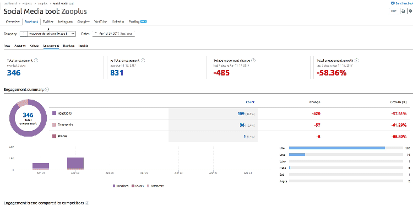The width and height of the screenshot is (413, 206).
Task: Open the last sub-tab after Hashtags
Action: [83, 46]
